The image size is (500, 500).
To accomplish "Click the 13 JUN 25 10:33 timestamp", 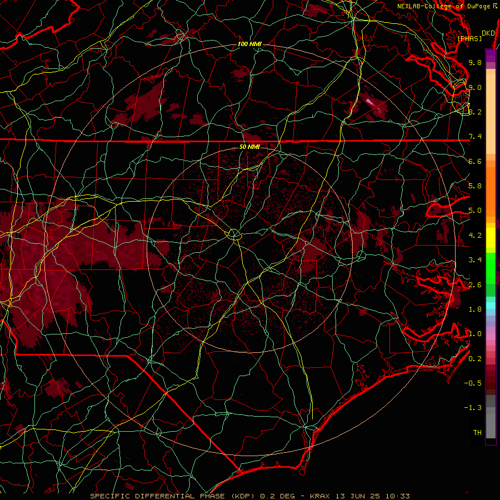I will (373, 496).
